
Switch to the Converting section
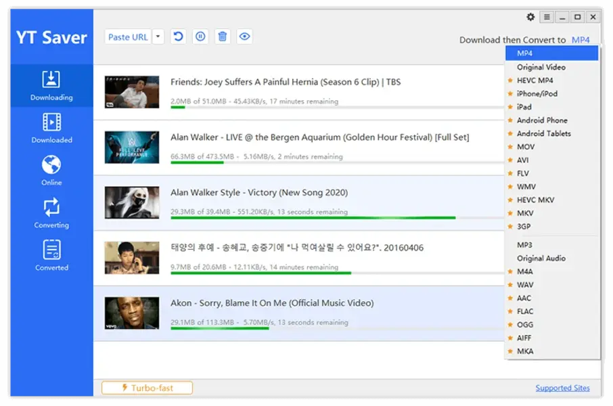[x=51, y=213]
